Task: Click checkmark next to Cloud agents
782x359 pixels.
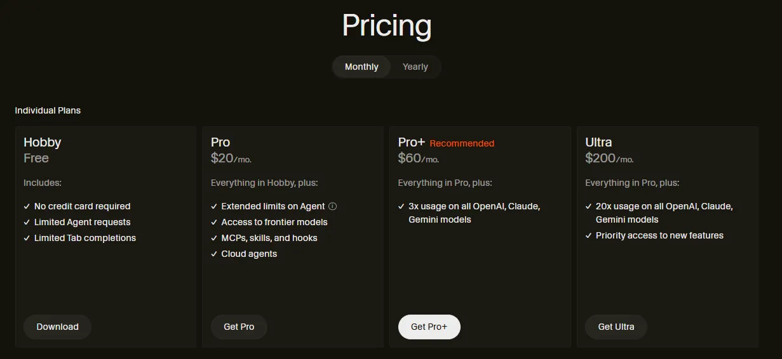Action: [214, 254]
